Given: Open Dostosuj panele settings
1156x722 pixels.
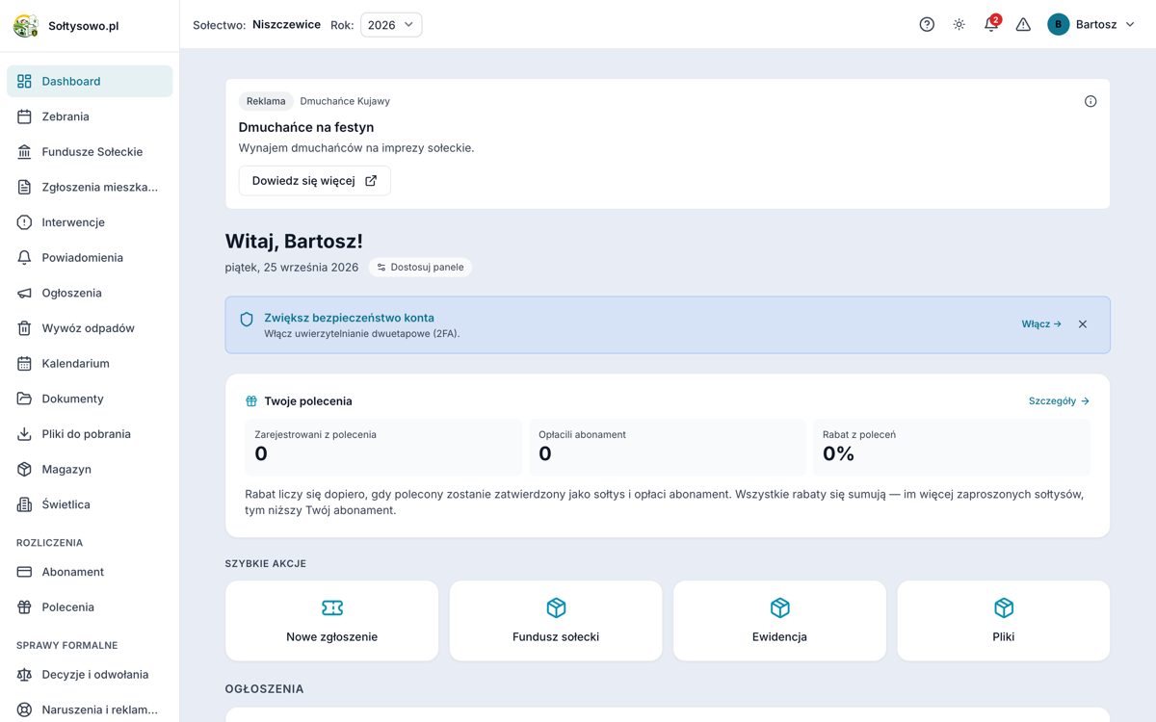Looking at the screenshot, I should pyautogui.click(x=420, y=268).
